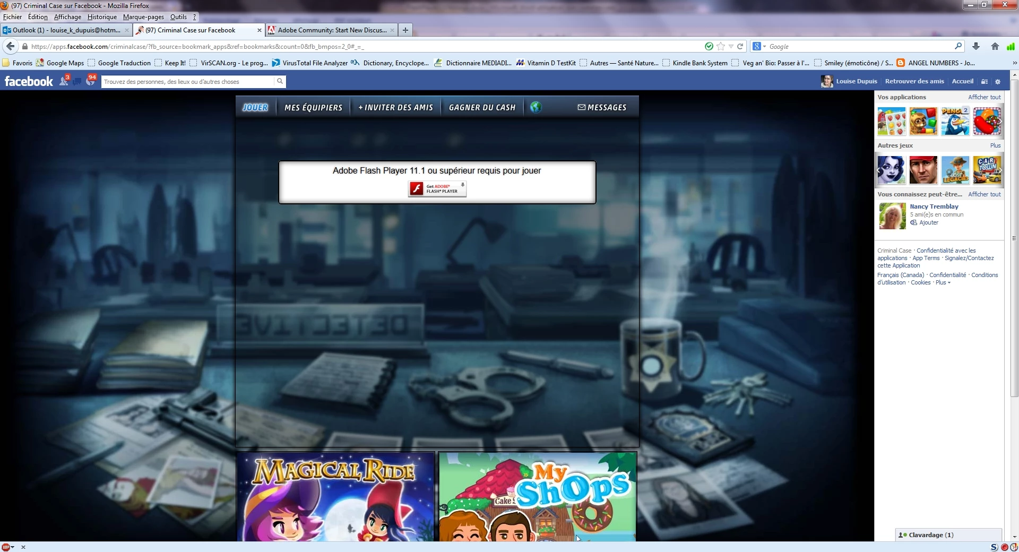The height and width of the screenshot is (552, 1019).
Task: Open the My Shops game banner
Action: click(x=537, y=496)
